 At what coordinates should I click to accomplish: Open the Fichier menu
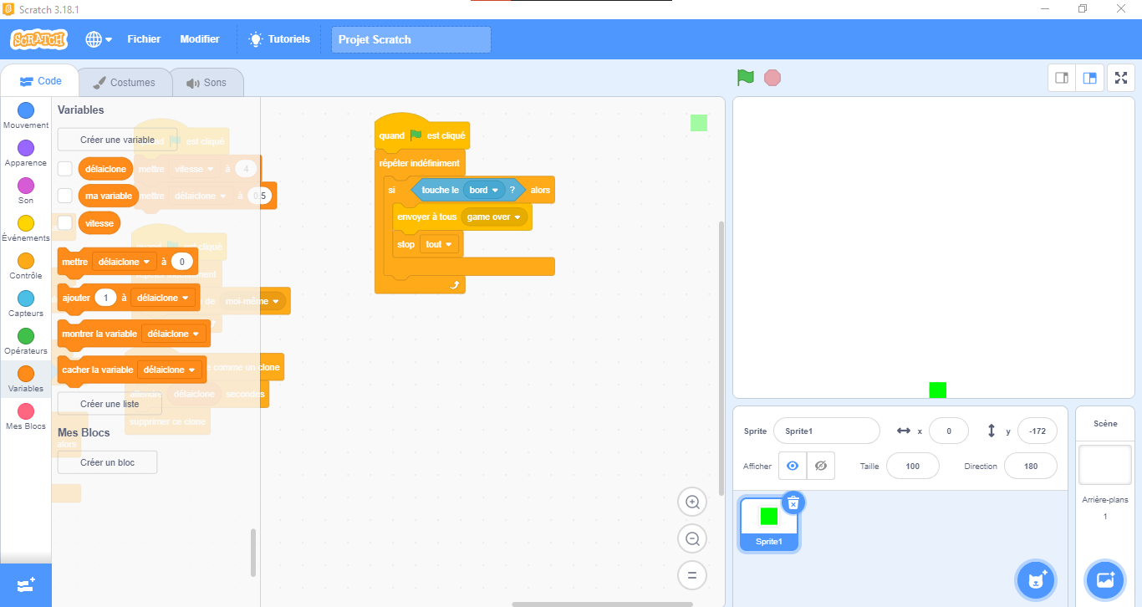(144, 39)
